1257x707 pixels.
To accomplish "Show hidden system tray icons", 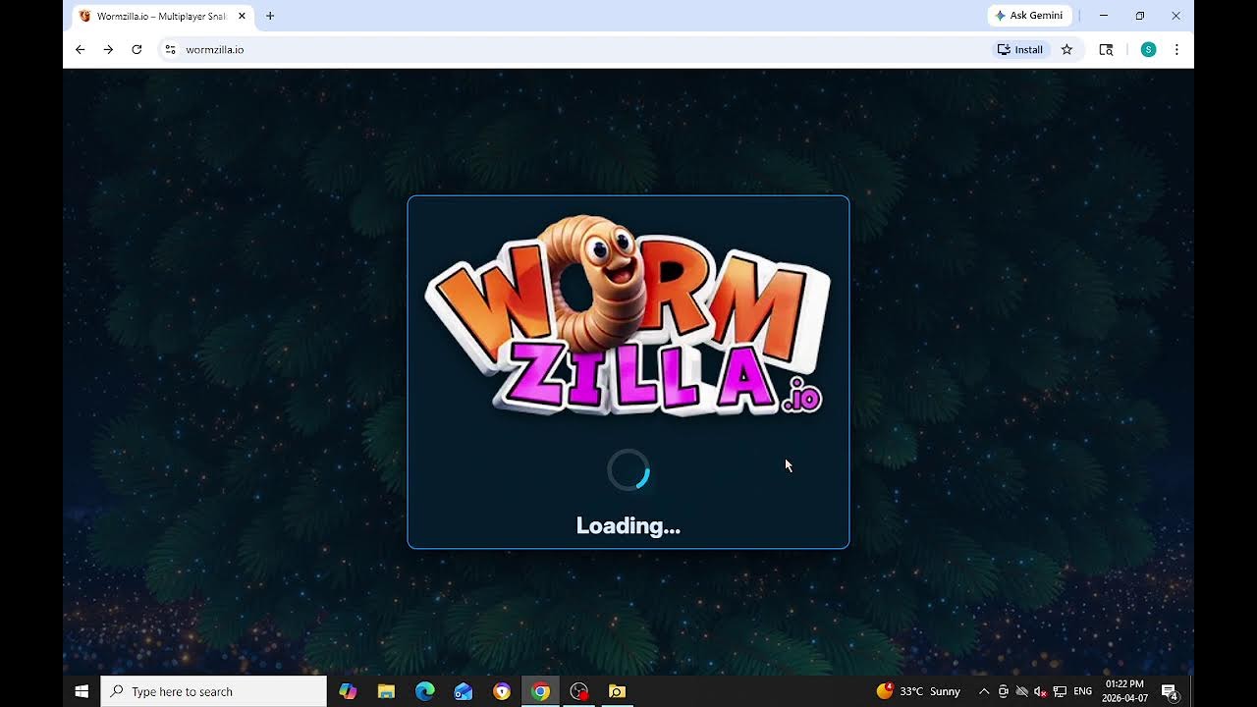I will tap(984, 691).
